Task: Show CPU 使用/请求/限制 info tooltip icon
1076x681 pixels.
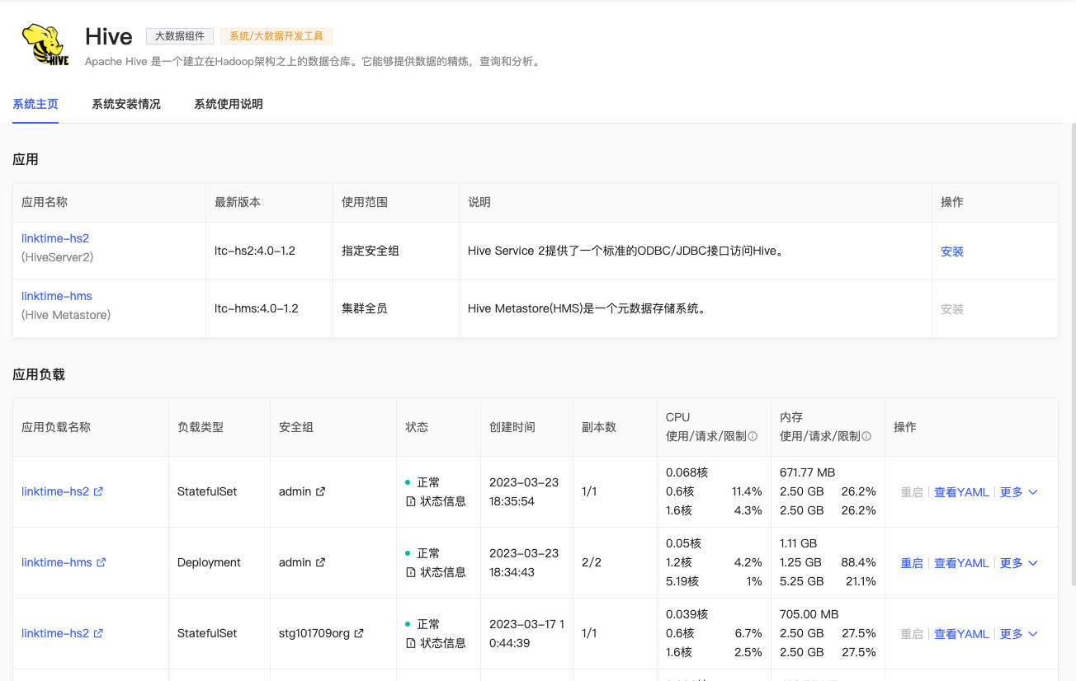Action: tap(753, 436)
